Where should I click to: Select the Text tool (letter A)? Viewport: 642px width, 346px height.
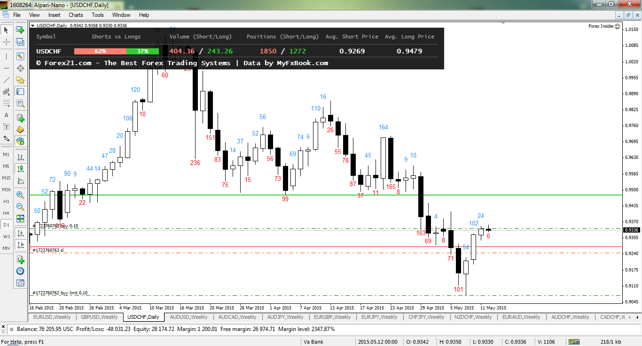[6, 115]
